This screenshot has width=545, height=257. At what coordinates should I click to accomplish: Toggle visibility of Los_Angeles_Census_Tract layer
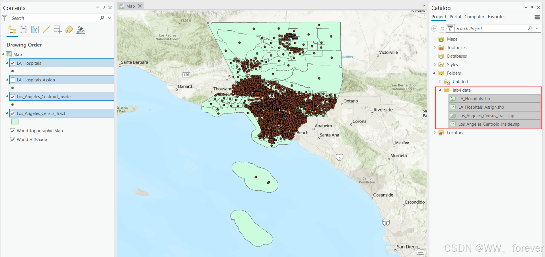[13, 113]
